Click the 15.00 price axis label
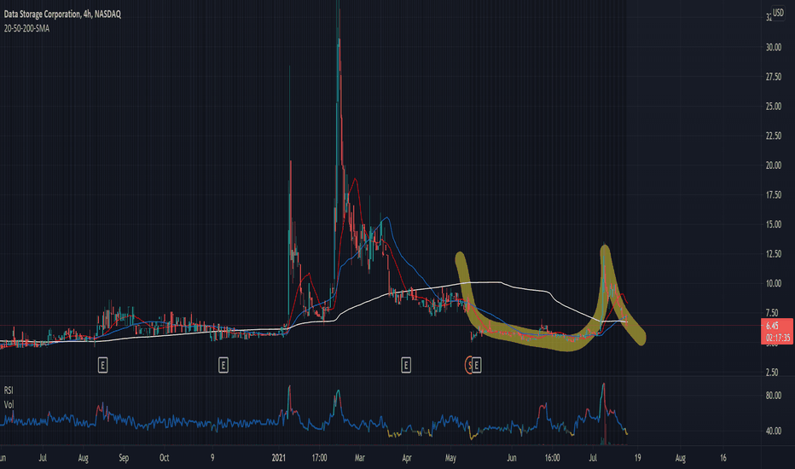 tap(773, 224)
